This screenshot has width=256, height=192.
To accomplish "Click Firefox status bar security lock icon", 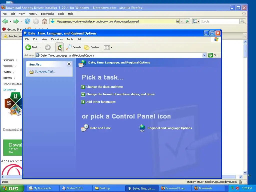I will click(x=240, y=182).
